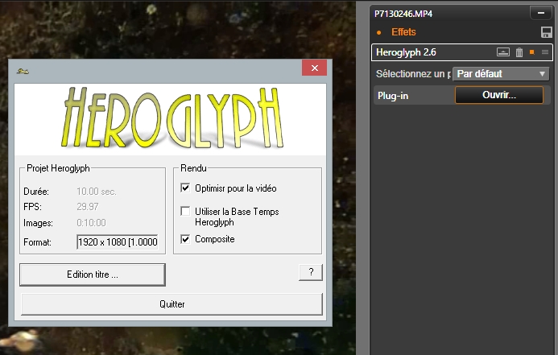Collapse the Heroglyph 2.6 effect panel icon
Screen dimensions: 558x355
click(502, 52)
